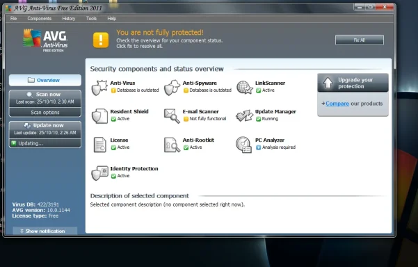Click the upgrade arrow icon
This screenshot has height=267, width=418.
pos(328,83)
